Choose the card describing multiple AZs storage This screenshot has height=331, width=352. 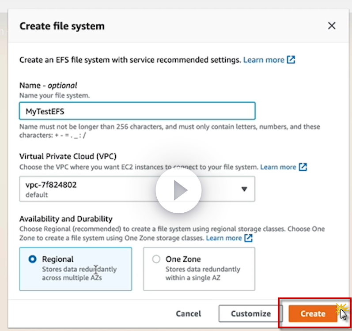(76, 269)
